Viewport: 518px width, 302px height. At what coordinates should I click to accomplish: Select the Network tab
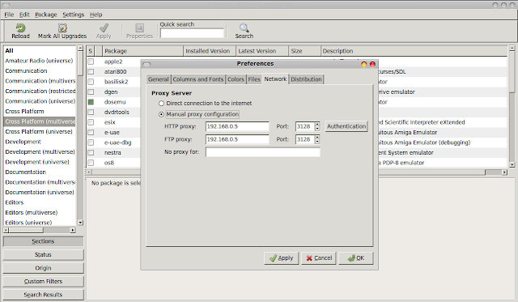pyautogui.click(x=275, y=79)
